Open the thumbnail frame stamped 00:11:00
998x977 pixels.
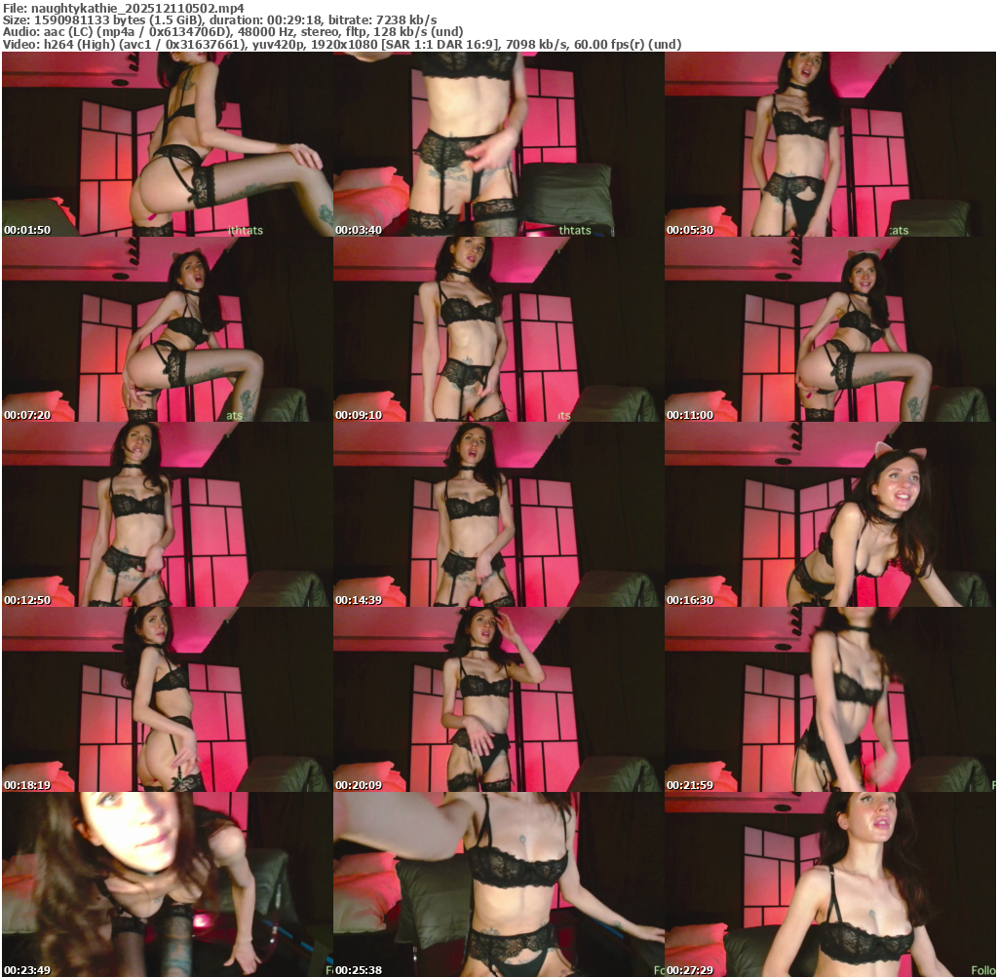tap(830, 329)
